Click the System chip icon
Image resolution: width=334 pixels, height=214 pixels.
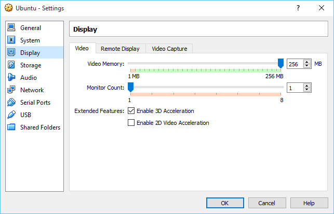tap(11, 40)
